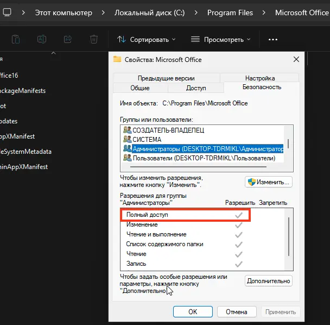Open the Сортировать dropdown menu
The width and height of the screenshot is (330, 325).
(x=147, y=39)
